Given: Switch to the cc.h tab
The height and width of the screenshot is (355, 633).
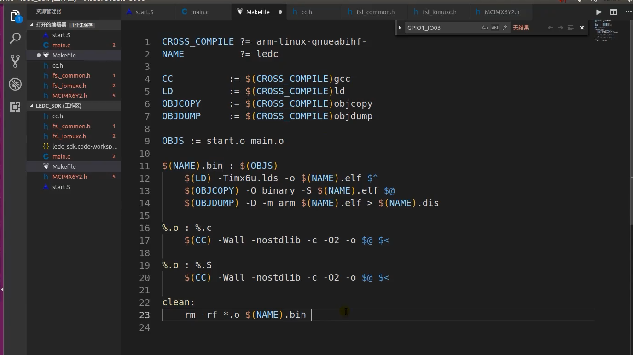Looking at the screenshot, I should coord(307,12).
